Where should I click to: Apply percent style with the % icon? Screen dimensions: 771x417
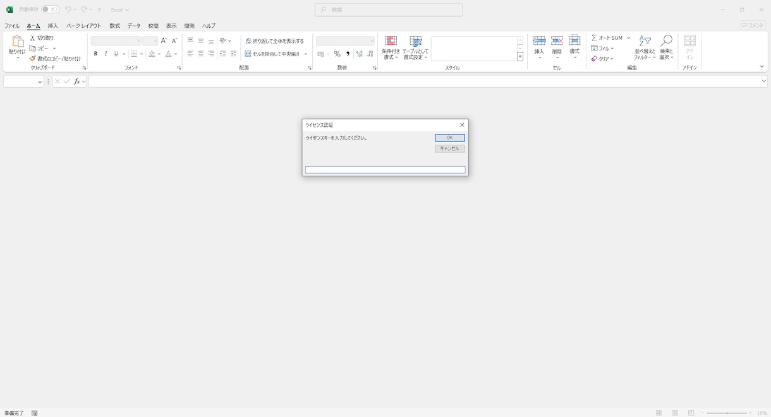click(x=337, y=54)
